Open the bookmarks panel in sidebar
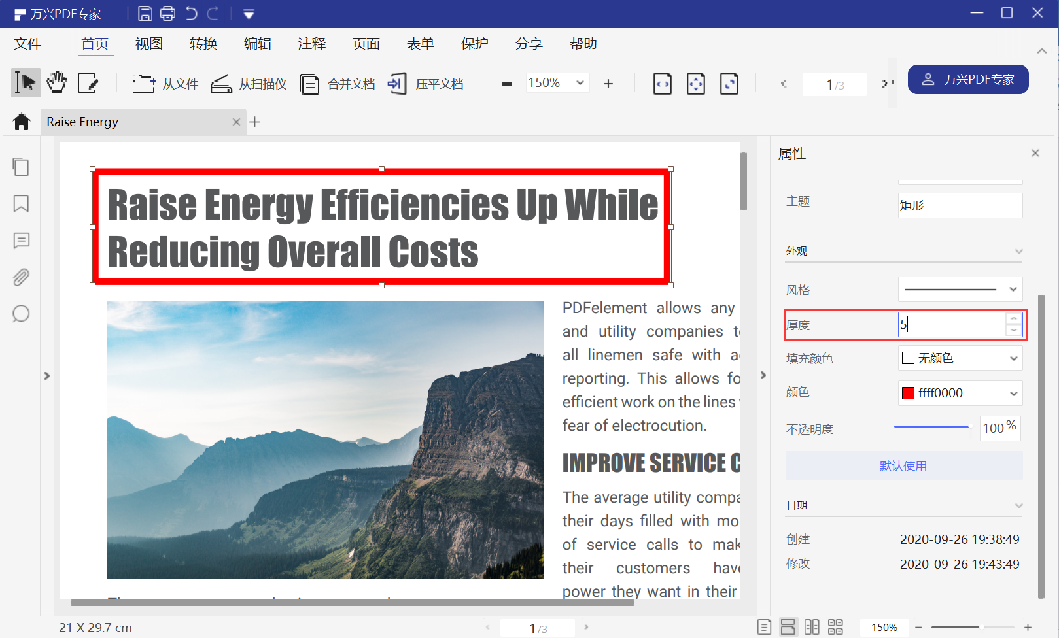 [x=21, y=204]
